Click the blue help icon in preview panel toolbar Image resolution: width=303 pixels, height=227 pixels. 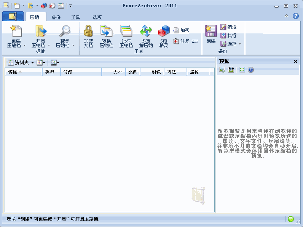[250, 69]
